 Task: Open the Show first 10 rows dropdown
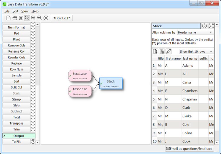196,51
